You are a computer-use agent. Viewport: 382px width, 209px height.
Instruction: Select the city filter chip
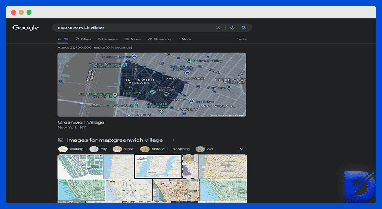click(x=100, y=149)
